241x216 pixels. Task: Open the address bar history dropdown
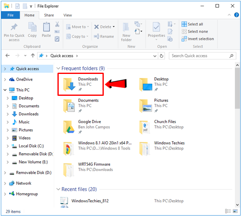(x=155, y=56)
